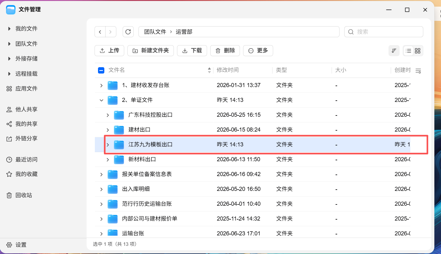Switch to grid view icon

click(418, 50)
